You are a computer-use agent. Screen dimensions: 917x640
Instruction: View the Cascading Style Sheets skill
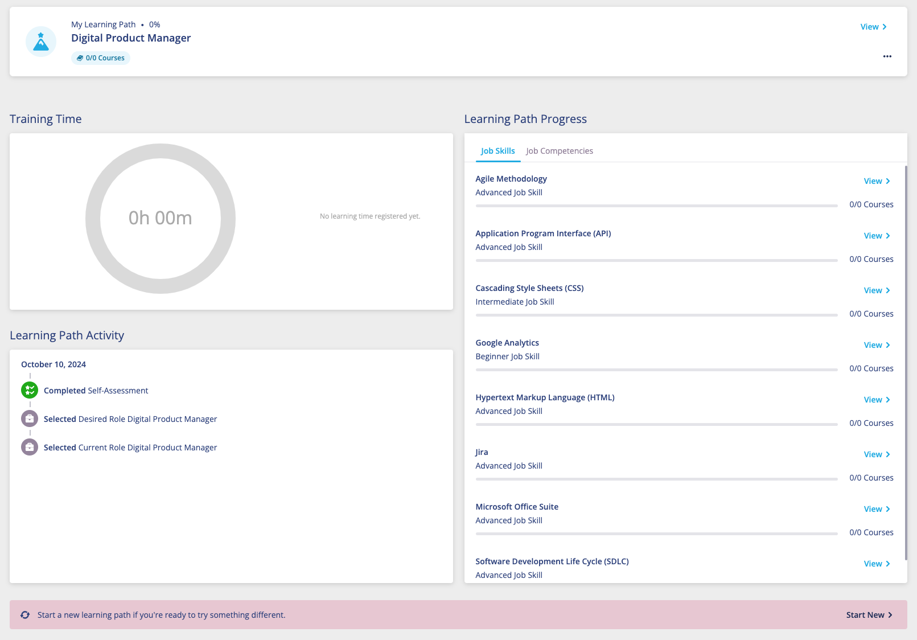(x=877, y=290)
